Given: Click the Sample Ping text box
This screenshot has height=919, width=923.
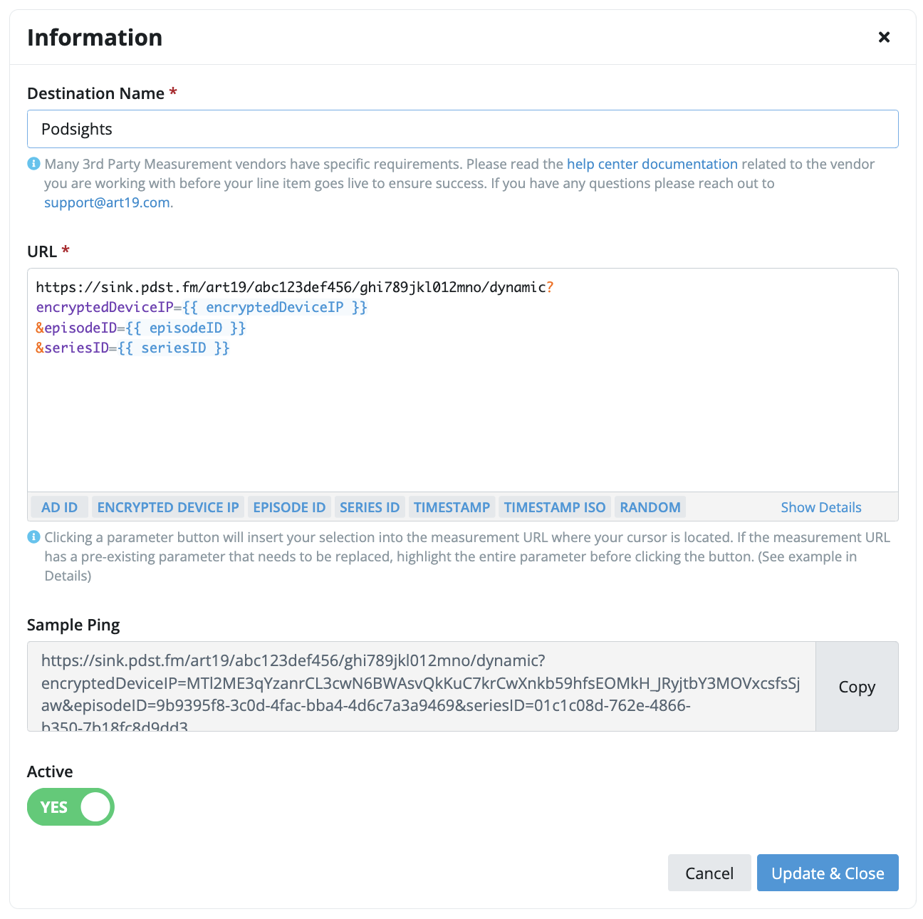Looking at the screenshot, I should pos(421,687).
